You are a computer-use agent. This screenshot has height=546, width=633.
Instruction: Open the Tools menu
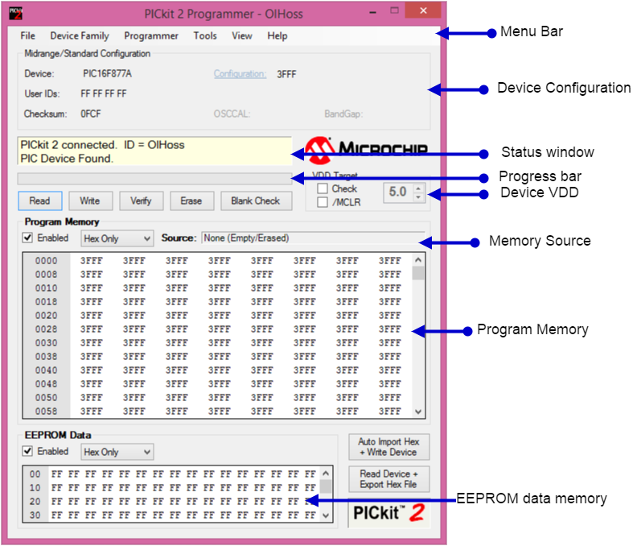point(205,35)
